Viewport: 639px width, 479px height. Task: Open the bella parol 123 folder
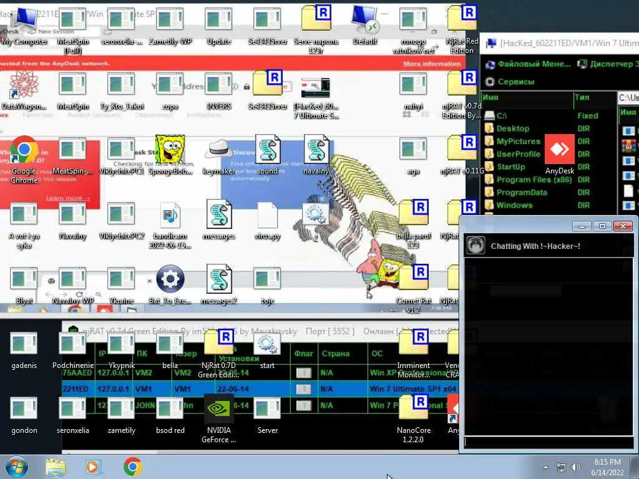tap(413, 224)
